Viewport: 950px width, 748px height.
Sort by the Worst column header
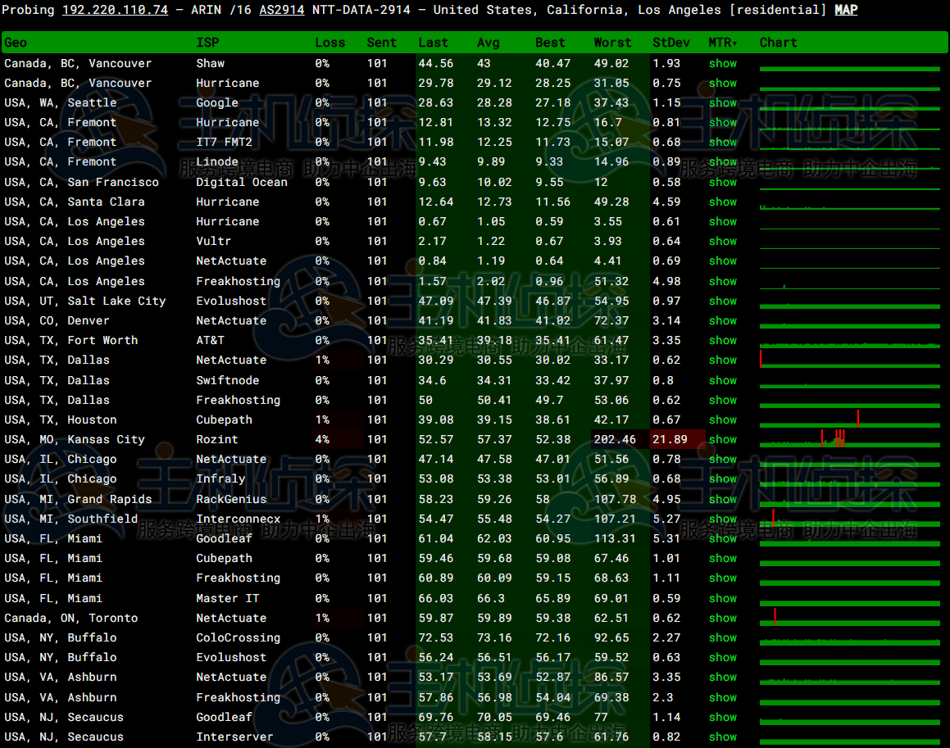click(x=612, y=43)
